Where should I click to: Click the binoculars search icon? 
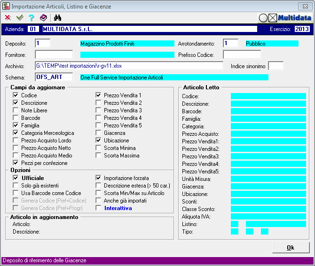[57, 18]
